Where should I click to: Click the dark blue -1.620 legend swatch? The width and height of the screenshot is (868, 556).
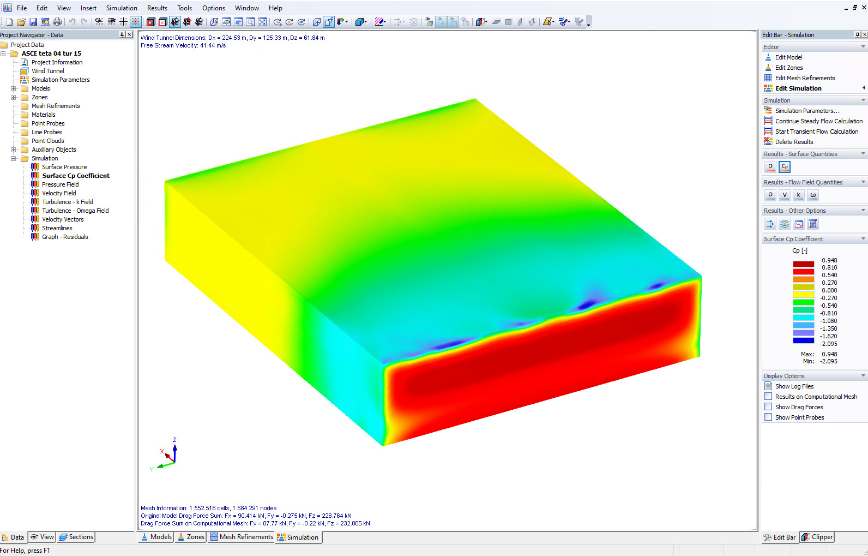(x=803, y=340)
